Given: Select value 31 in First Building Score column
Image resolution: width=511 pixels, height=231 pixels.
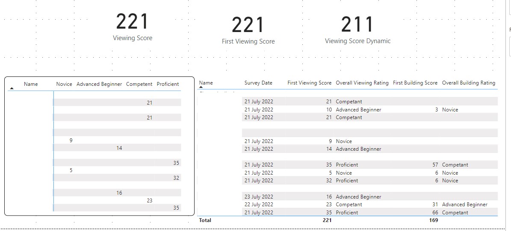Looking at the screenshot, I should pos(435,205).
